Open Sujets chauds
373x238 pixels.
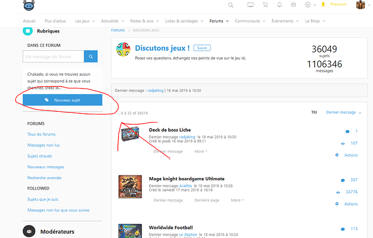39,156
